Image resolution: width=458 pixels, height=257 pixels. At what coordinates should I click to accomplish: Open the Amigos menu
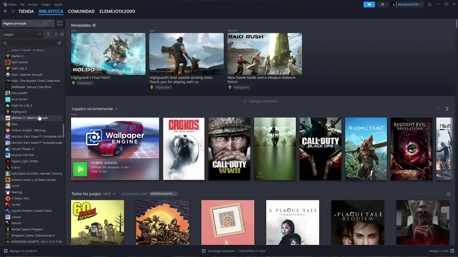[33, 4]
